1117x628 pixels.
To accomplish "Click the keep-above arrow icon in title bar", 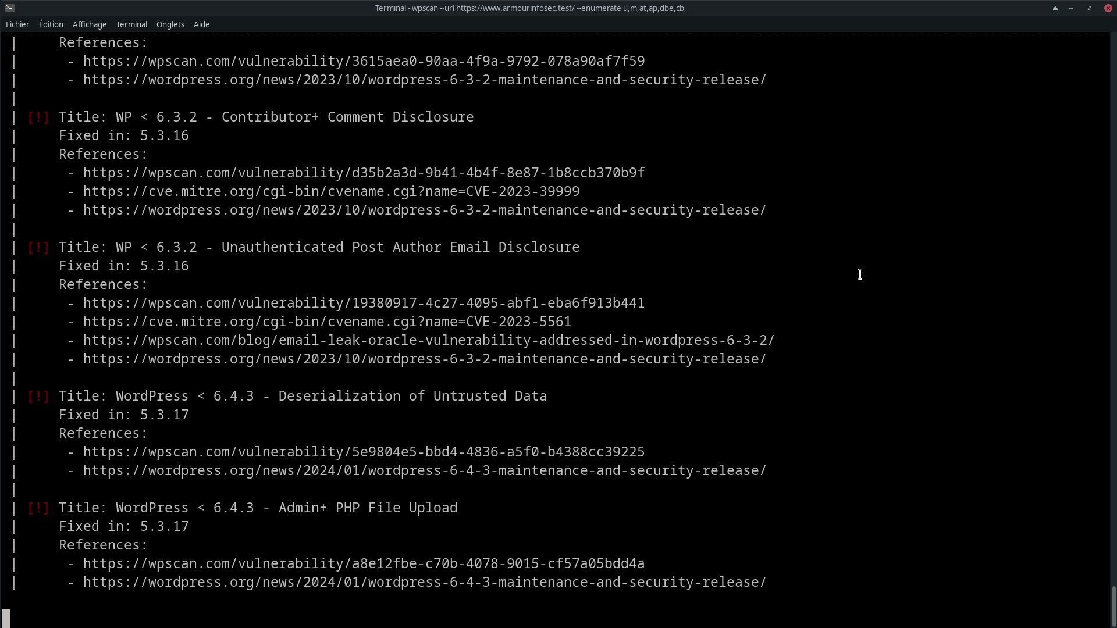I will (1055, 8).
